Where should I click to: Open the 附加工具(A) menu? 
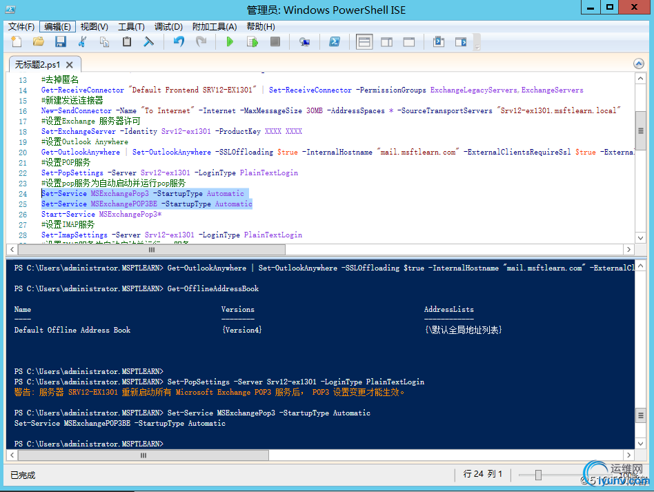[x=215, y=27]
